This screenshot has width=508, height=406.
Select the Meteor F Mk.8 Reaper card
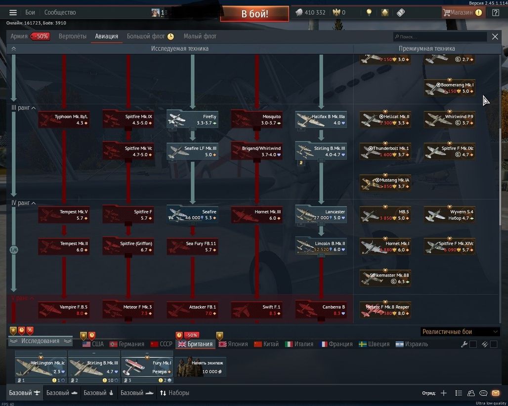[385, 310]
